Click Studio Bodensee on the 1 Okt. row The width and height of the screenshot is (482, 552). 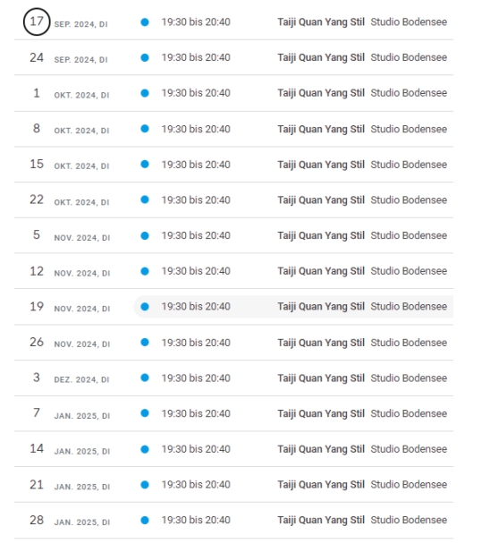pos(409,93)
